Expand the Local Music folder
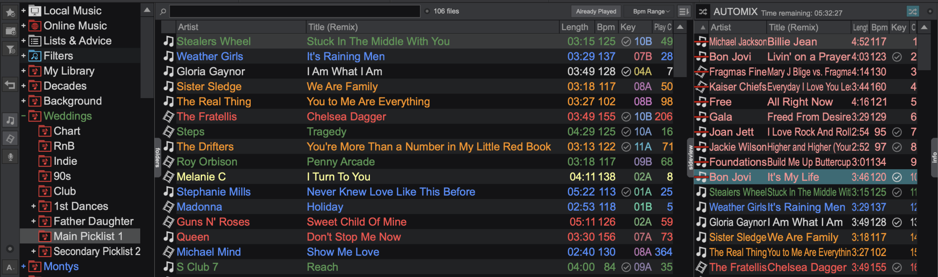Image resolution: width=938 pixels, height=277 pixels. click(x=23, y=11)
